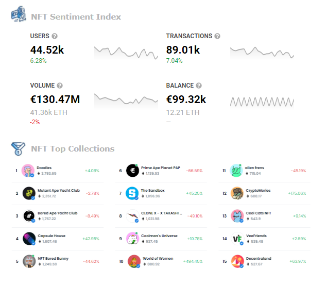
Task: Click the balance zigzag sparkline chart
Action: [x=262, y=102]
